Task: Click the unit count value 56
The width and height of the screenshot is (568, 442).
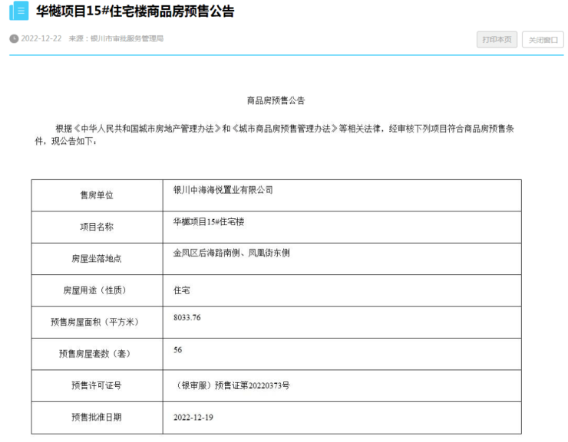Action: pos(178,350)
